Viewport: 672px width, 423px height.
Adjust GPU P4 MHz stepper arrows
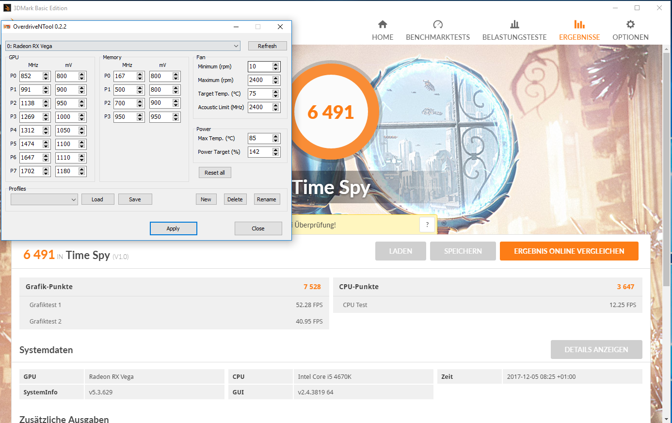pyautogui.click(x=46, y=130)
